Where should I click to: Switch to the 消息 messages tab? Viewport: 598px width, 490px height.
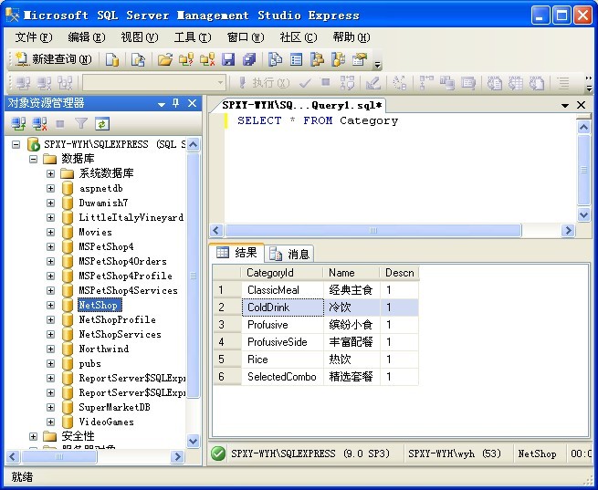click(289, 254)
